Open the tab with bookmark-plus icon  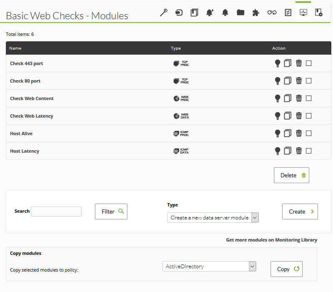coord(319,13)
